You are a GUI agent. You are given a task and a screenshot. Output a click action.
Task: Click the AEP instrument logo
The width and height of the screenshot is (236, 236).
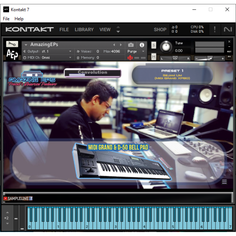(x=12, y=54)
